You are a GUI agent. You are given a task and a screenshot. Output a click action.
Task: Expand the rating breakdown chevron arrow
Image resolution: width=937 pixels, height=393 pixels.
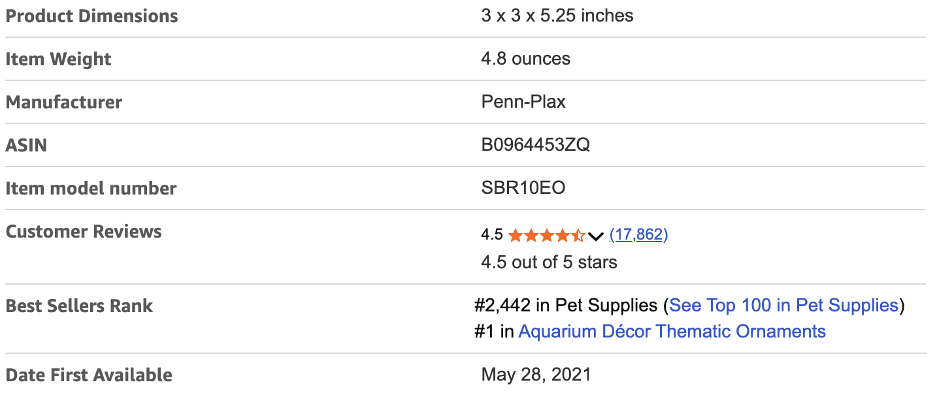click(595, 236)
